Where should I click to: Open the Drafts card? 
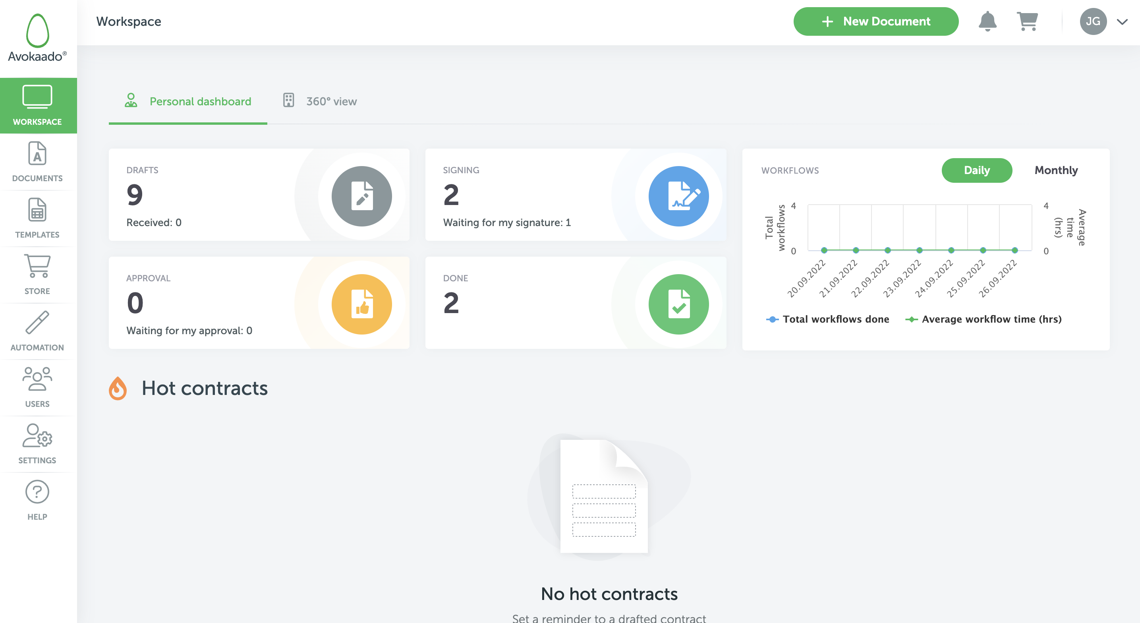pos(259,195)
